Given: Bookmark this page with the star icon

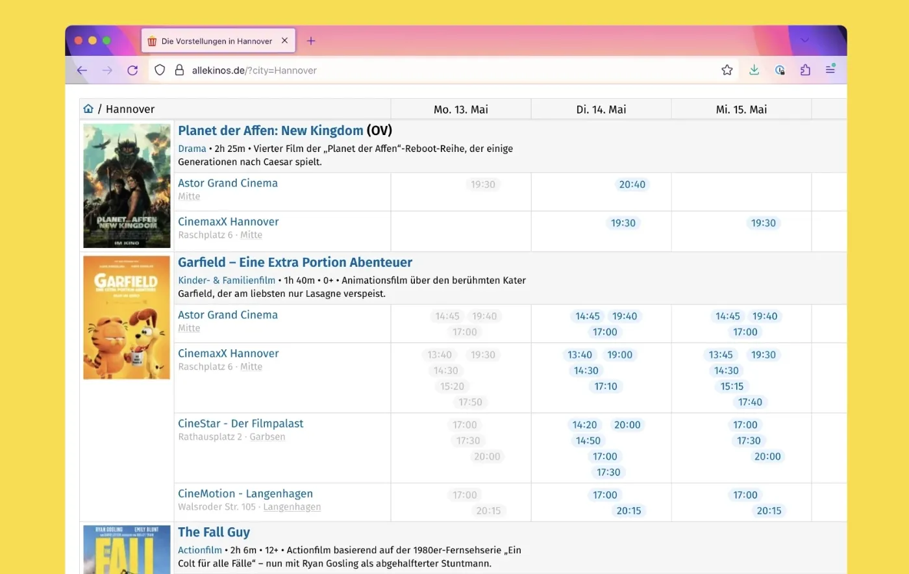Looking at the screenshot, I should tap(727, 70).
